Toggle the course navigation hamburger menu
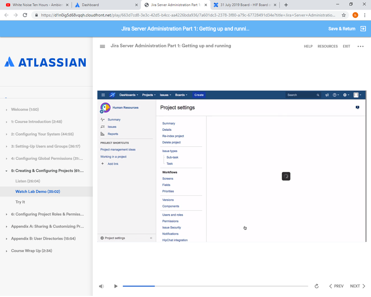Viewport: 371px width, 297px height. click(x=102, y=46)
